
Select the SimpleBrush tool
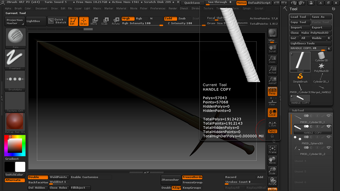300,78
